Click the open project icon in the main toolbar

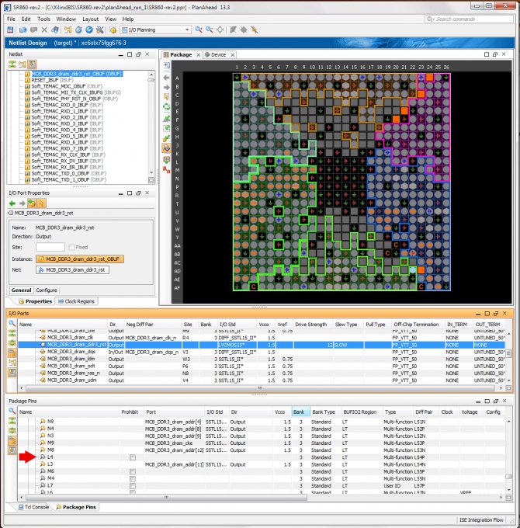[x=23, y=30]
